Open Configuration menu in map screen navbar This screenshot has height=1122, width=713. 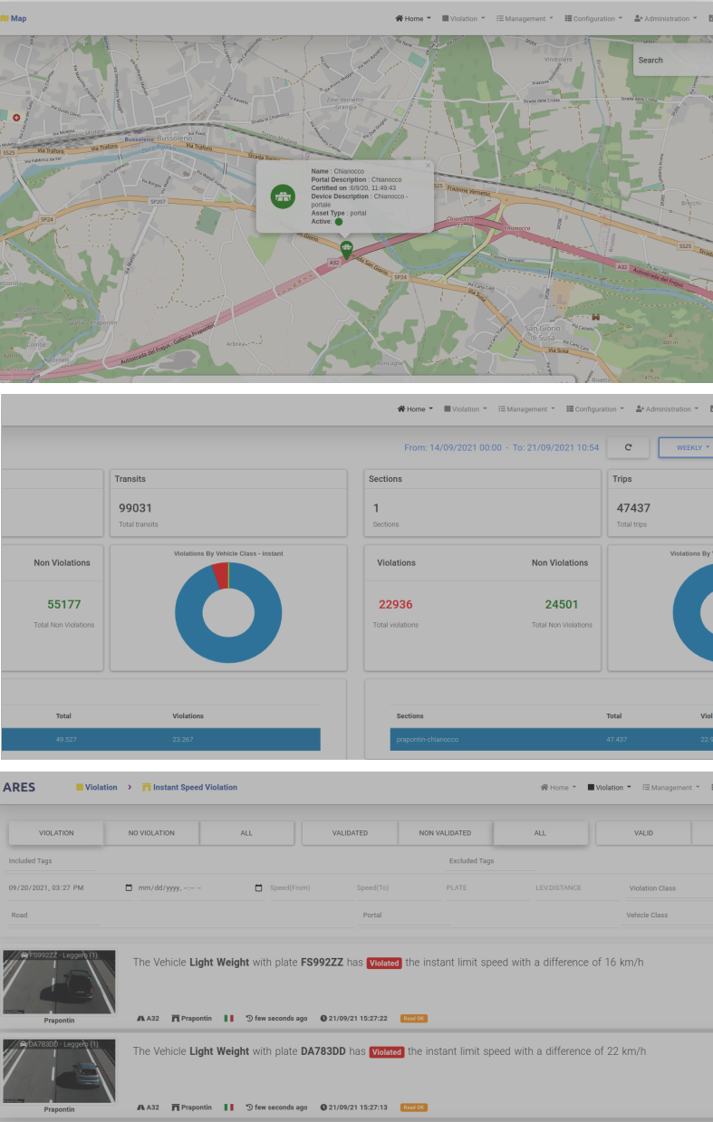coord(593,18)
